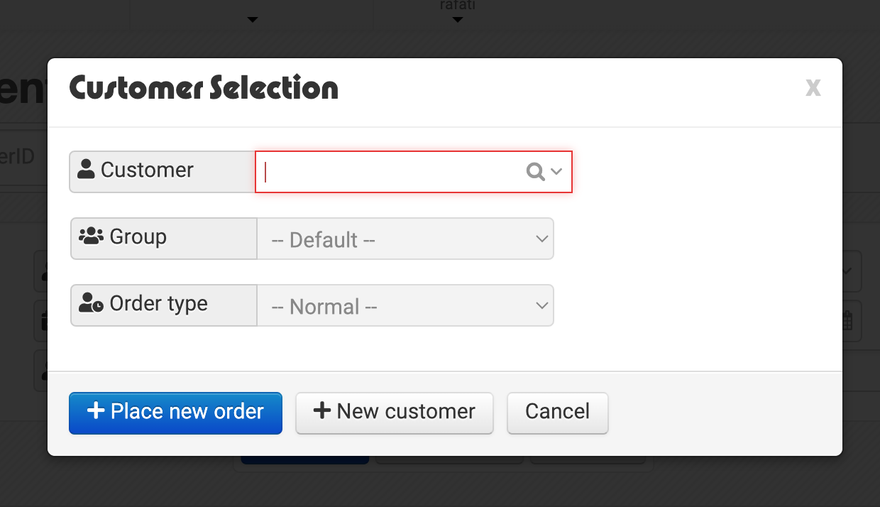Image resolution: width=880 pixels, height=507 pixels.
Task: Open the Order type dropdown showing Normal
Action: click(405, 305)
